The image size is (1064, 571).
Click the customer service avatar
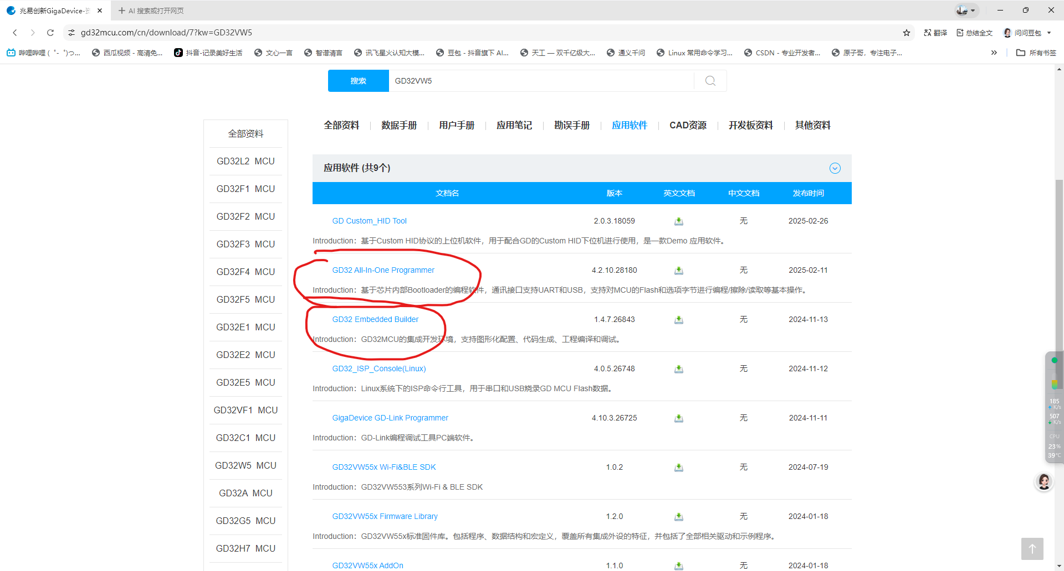[x=1044, y=482]
